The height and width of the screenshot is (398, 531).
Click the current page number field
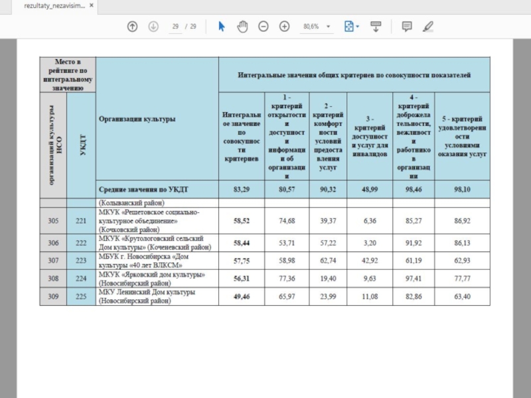click(x=175, y=27)
